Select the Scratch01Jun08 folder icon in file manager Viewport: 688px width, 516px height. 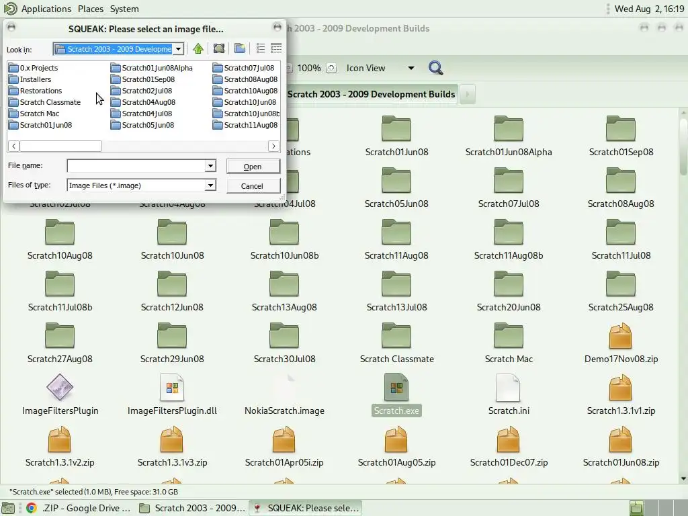pyautogui.click(x=396, y=128)
